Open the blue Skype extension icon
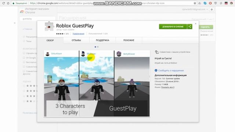The width and height of the screenshot is (235, 132). point(205,3)
